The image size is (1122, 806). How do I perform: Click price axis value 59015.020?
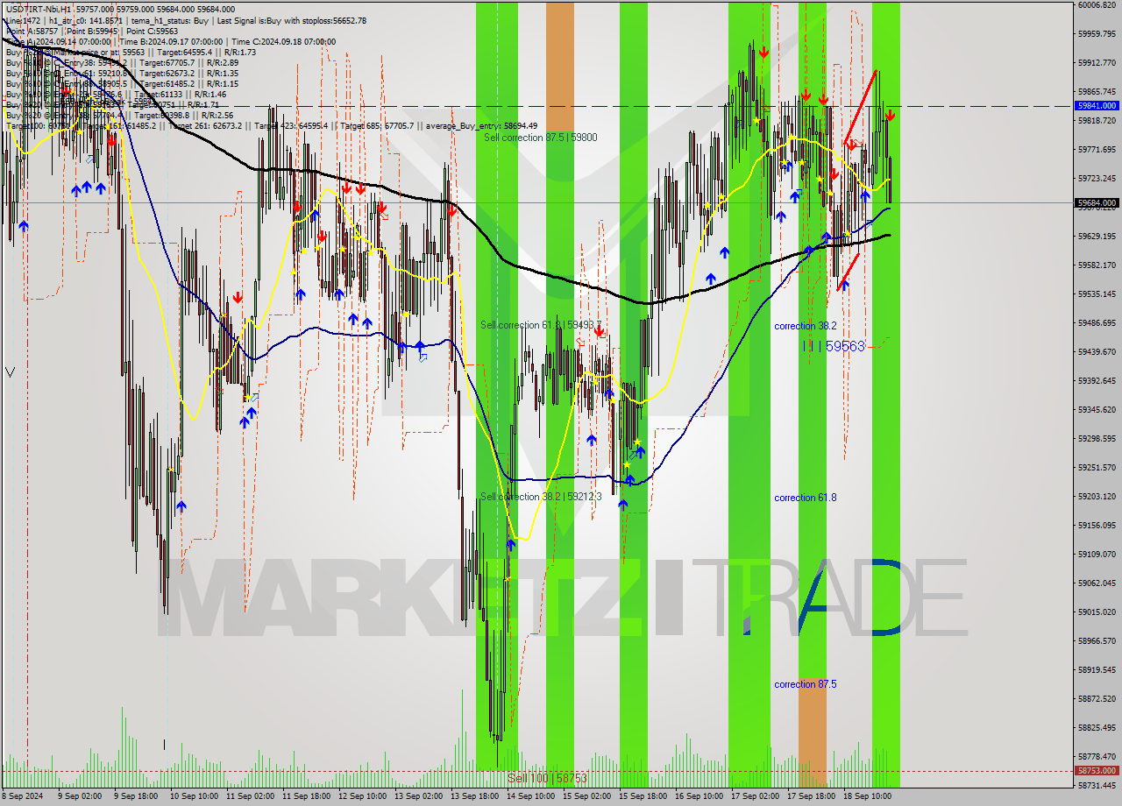click(x=1097, y=612)
